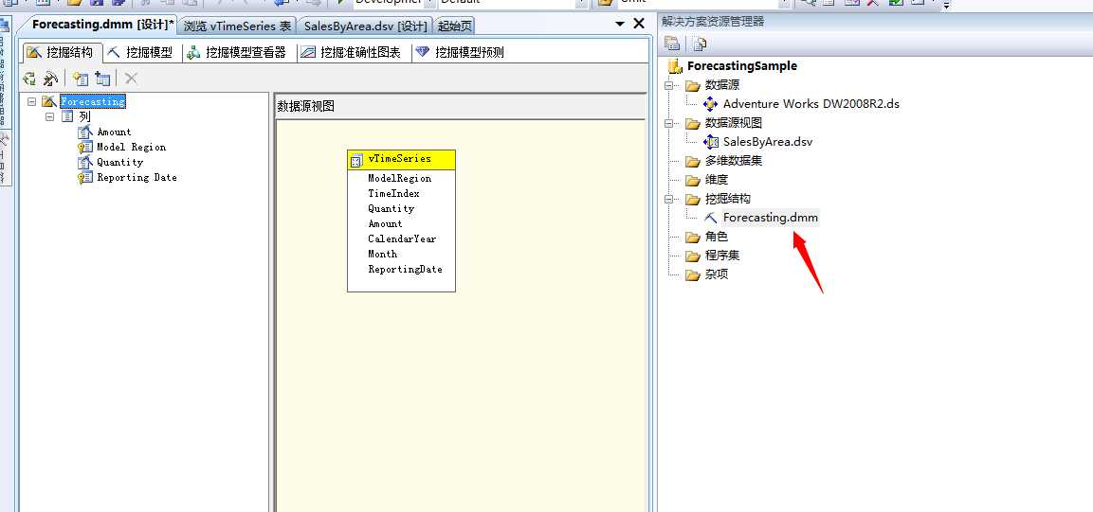Open the 挖掘模型查看器 tab

click(x=239, y=52)
